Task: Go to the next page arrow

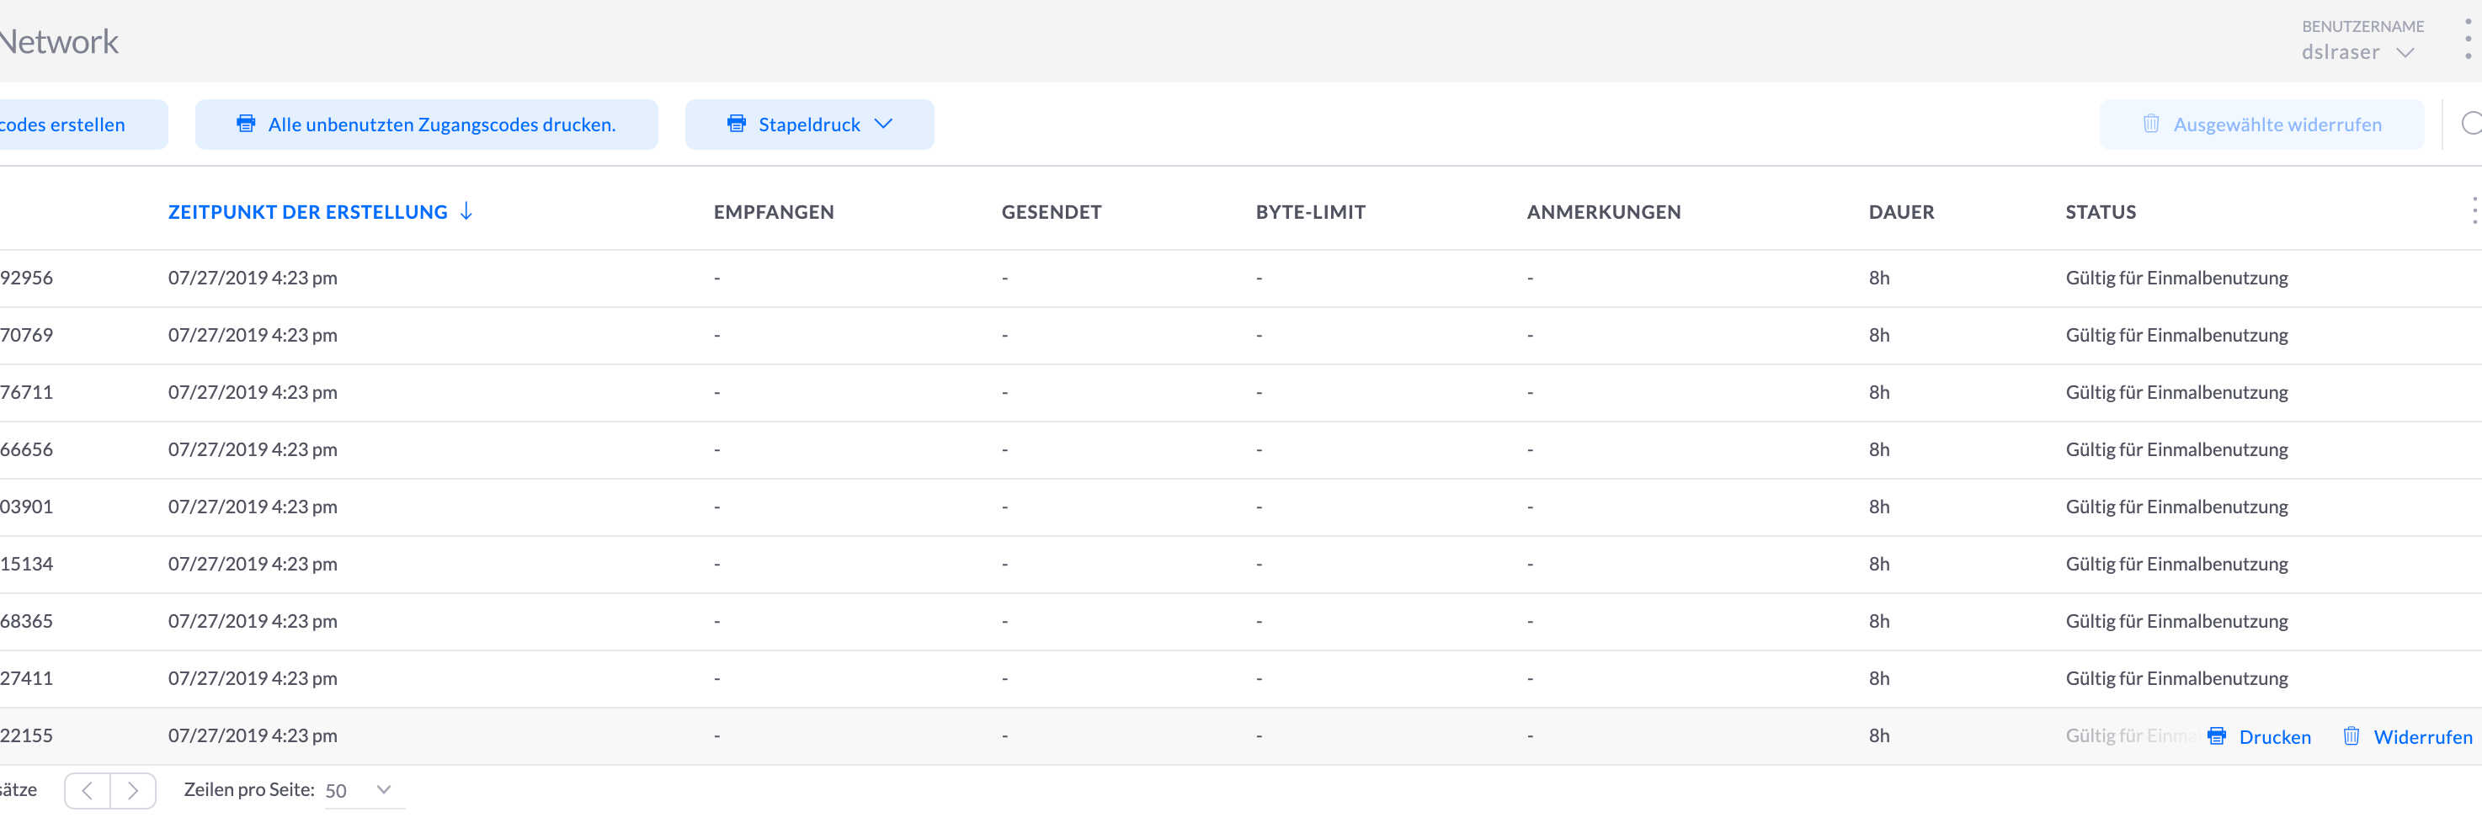Action: point(133,790)
